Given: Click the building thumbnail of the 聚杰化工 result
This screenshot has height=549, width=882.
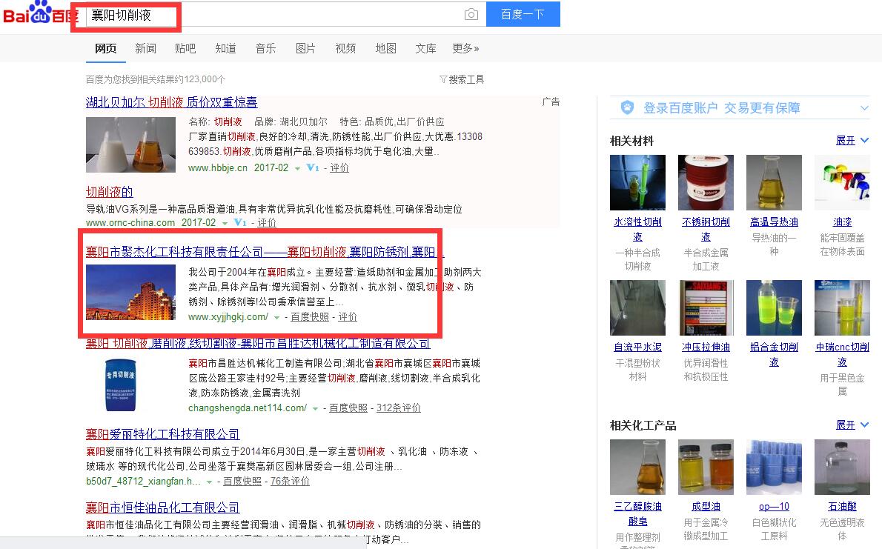Looking at the screenshot, I should 130,293.
